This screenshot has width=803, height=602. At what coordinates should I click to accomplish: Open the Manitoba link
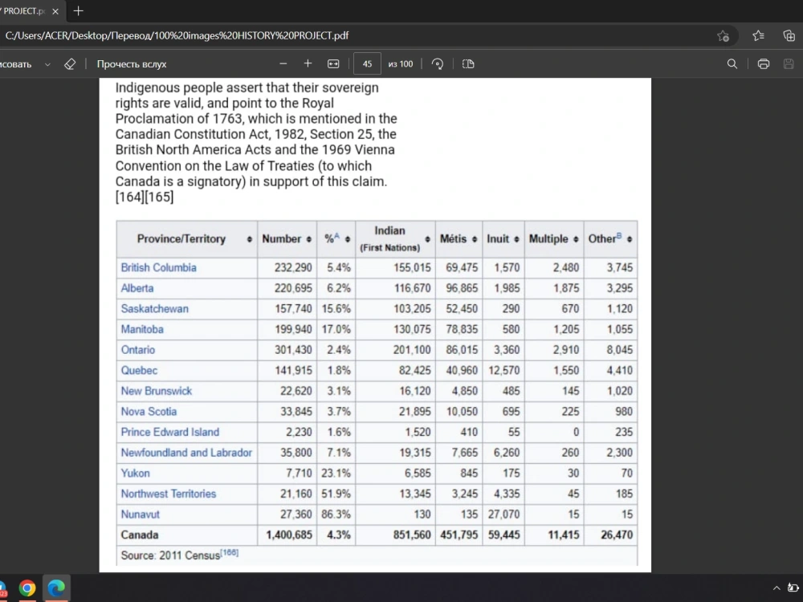(142, 329)
